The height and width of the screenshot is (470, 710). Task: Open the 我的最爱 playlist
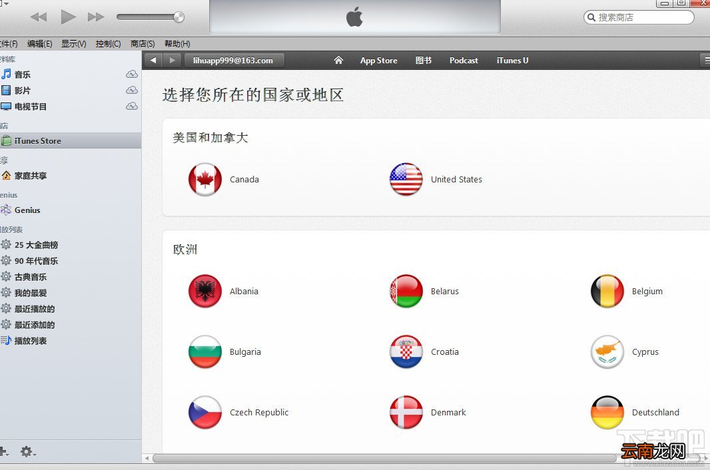click(31, 293)
